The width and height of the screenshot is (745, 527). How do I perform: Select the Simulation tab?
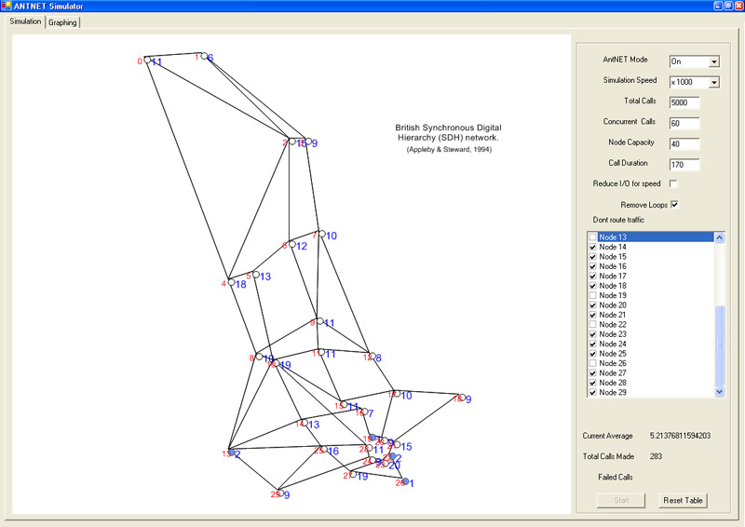pyautogui.click(x=25, y=21)
